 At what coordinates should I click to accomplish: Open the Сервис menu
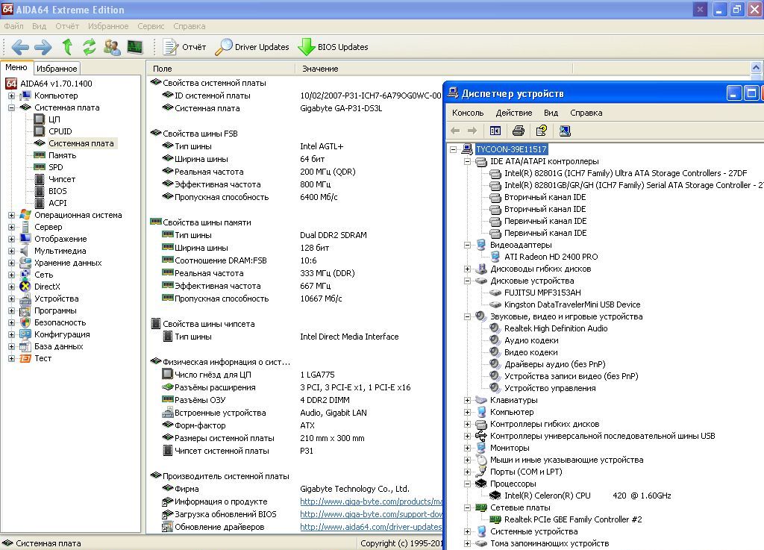151,26
